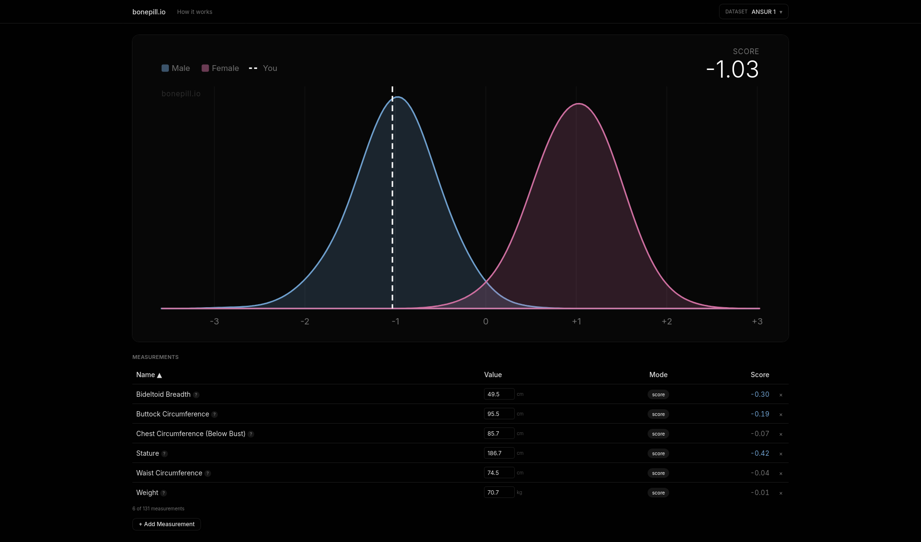921x542 pixels.
Task: Click help icon next to Weight
Action: pos(164,493)
